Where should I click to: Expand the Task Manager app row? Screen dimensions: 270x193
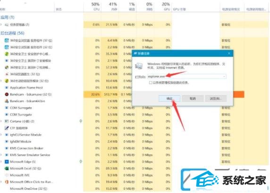click(1, 25)
